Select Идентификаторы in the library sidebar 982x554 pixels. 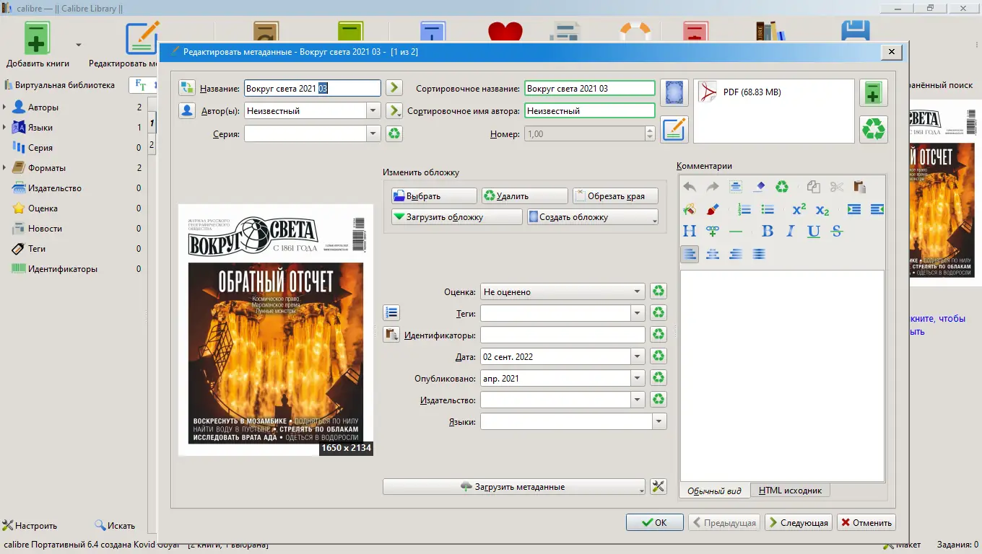[x=63, y=269]
